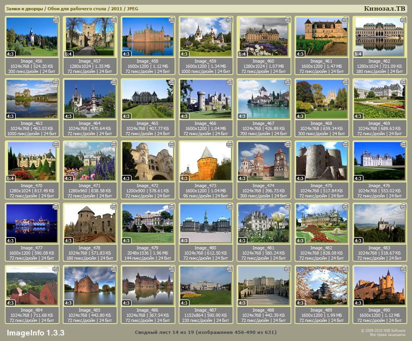Click the JPG badge on Image_473 thumbnail
Viewport: 412px width, 341px height.
point(229,144)
